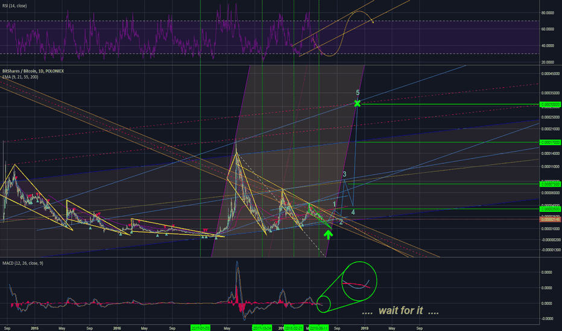
Task: Click the 2017-10-04 date marker
Action: (x=262, y=328)
